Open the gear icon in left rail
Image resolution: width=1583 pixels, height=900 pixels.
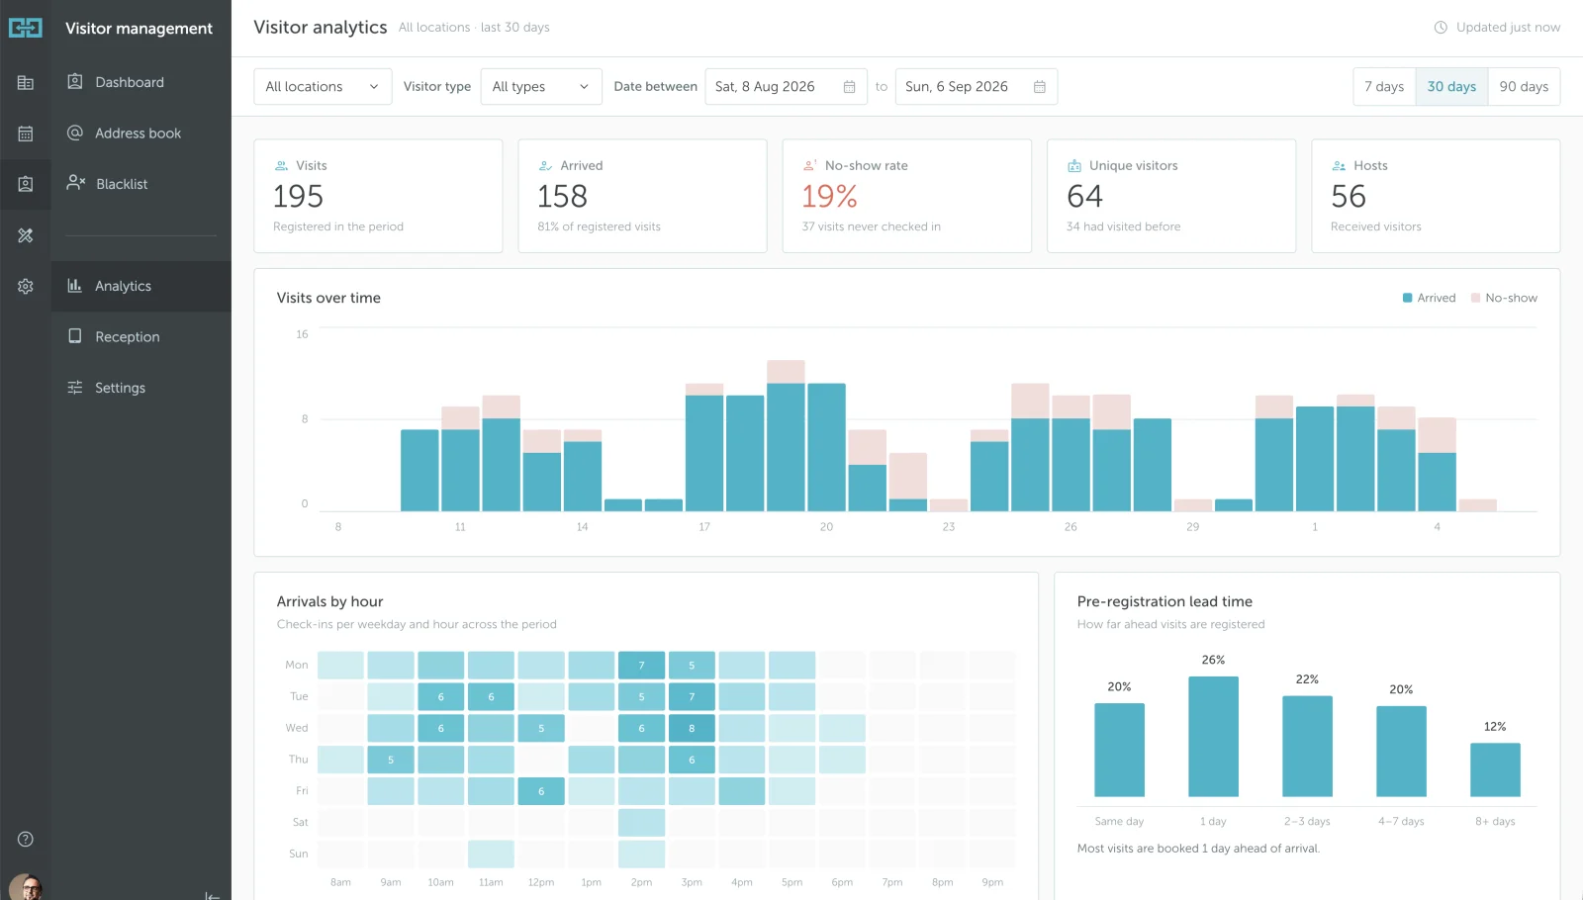[26, 286]
